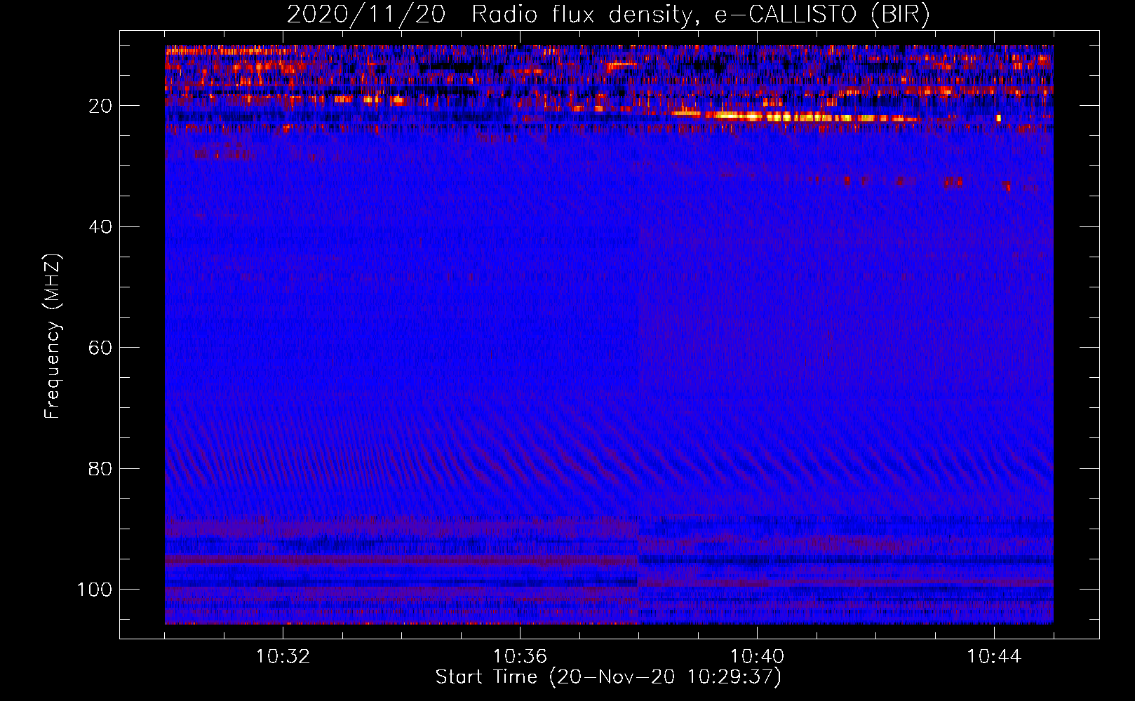Image resolution: width=1135 pixels, height=701 pixels.
Task: Click the 'Start Time (20-Nov-20 10:29:37)' axis label
Action: (608, 677)
